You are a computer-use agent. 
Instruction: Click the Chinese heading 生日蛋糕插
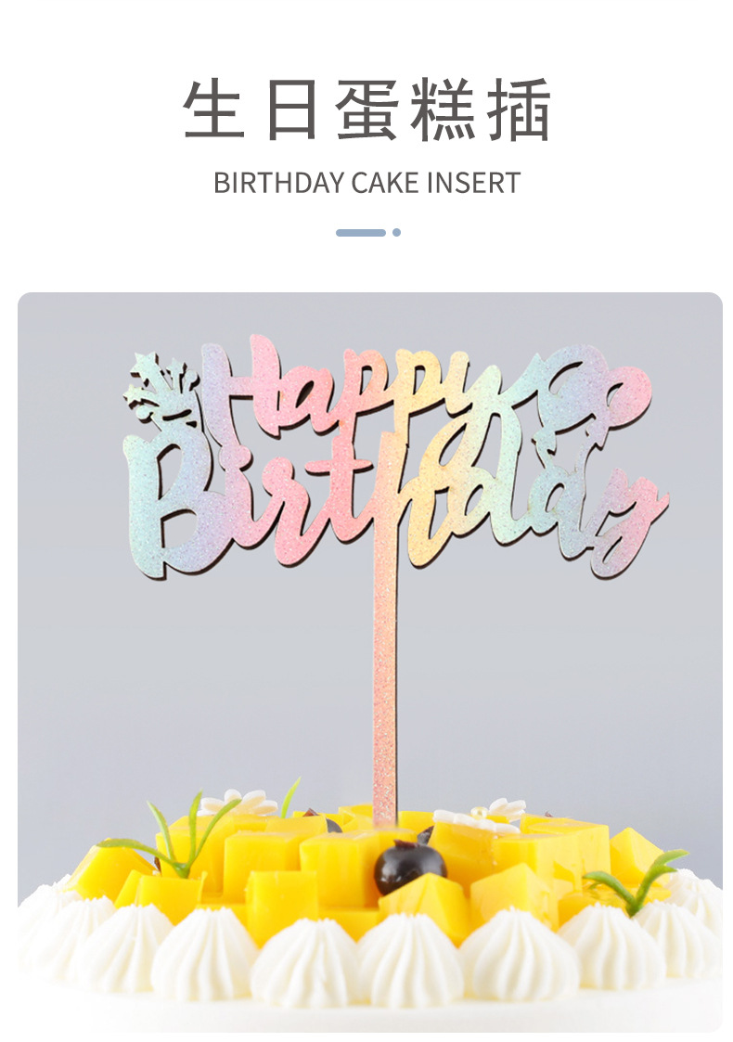coord(366,110)
